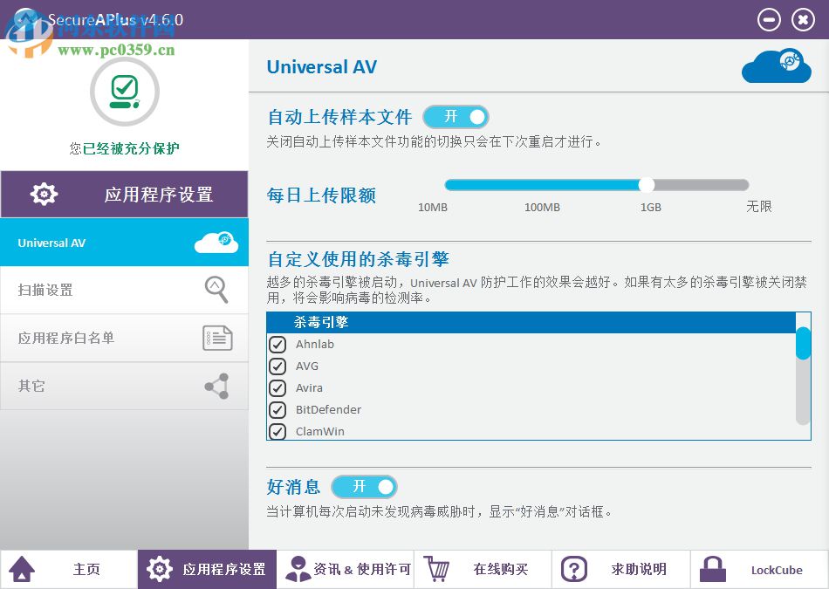
Task: Click the question mark icon for 求助说明
Action: (574, 568)
